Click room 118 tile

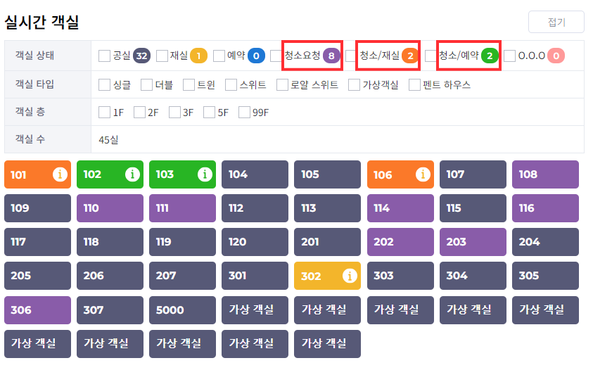(x=110, y=242)
